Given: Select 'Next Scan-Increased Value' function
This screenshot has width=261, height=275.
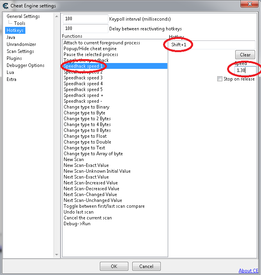Looking at the screenshot, I should (115, 183).
